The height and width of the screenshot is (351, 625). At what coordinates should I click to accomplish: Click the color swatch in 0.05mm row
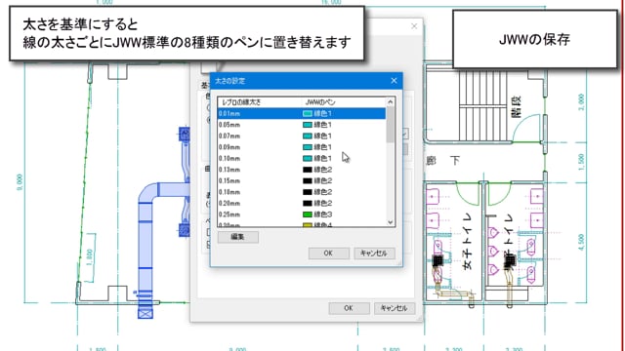(308, 125)
